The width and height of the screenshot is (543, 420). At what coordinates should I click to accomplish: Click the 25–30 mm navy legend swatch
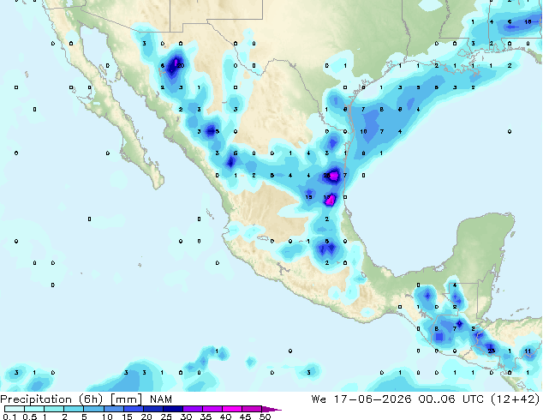[172, 409]
